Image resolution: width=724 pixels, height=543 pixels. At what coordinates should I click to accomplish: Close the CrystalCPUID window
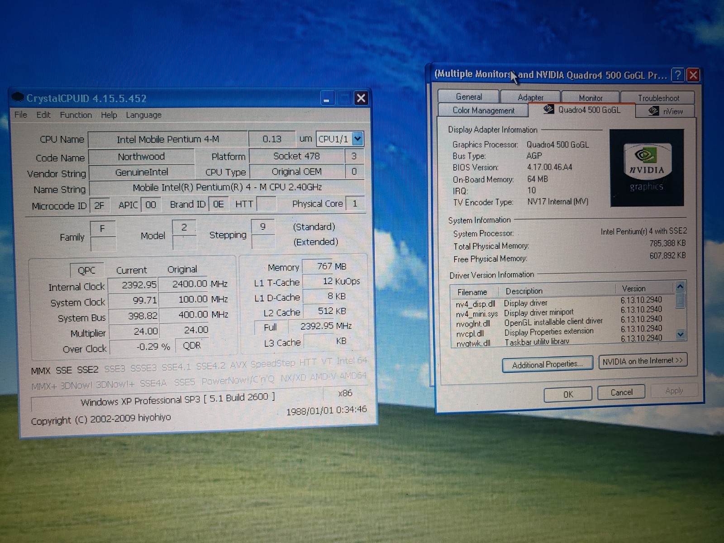point(361,98)
